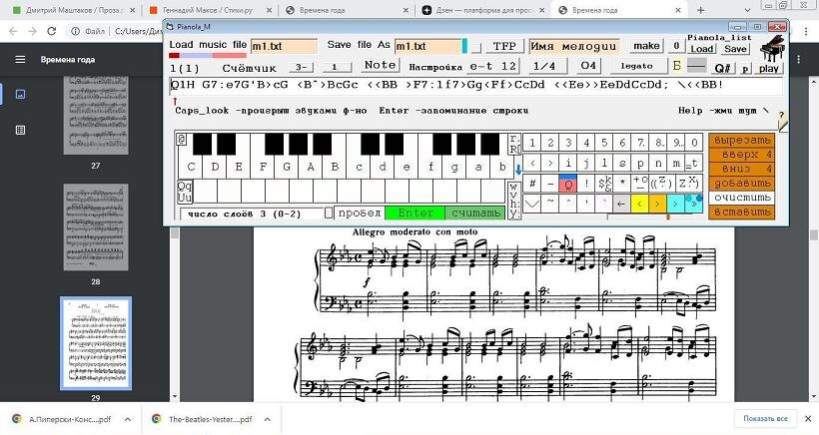This screenshot has height=435, width=819.
Task: Click the blue down arrow beside the keyboard
Action: tap(518, 170)
